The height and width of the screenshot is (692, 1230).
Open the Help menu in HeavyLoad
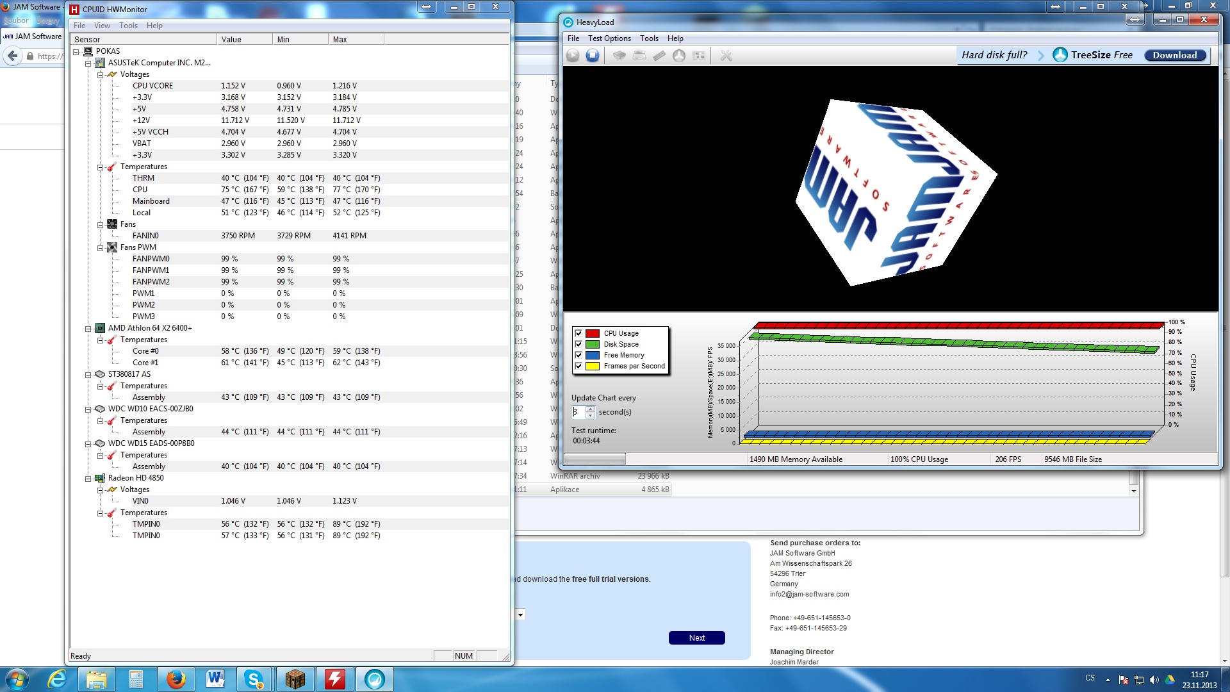click(675, 38)
